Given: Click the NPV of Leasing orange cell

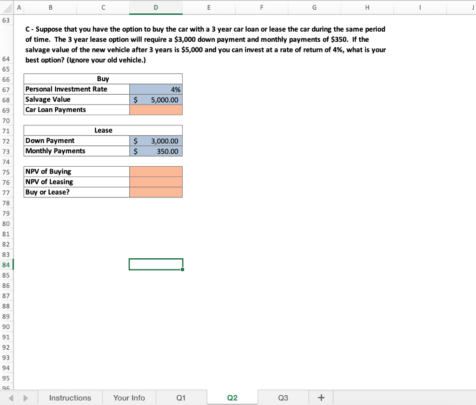Looking at the screenshot, I should coord(156,182).
